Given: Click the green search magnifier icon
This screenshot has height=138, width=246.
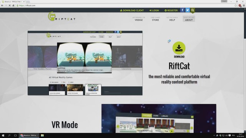Looking at the screenshot, I should tap(193, 10).
